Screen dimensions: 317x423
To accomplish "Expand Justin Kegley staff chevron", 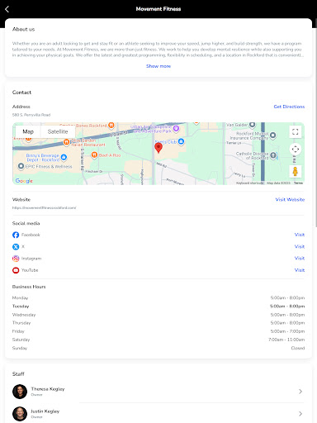I will (x=300, y=414).
